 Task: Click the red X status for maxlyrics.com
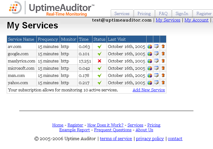(99, 61)
